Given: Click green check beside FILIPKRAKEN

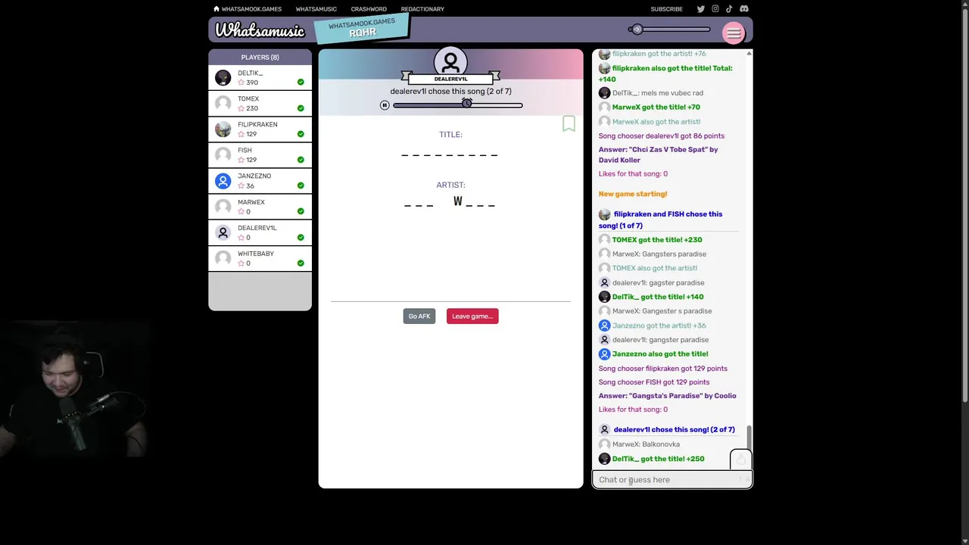Looking at the screenshot, I should tap(301, 134).
